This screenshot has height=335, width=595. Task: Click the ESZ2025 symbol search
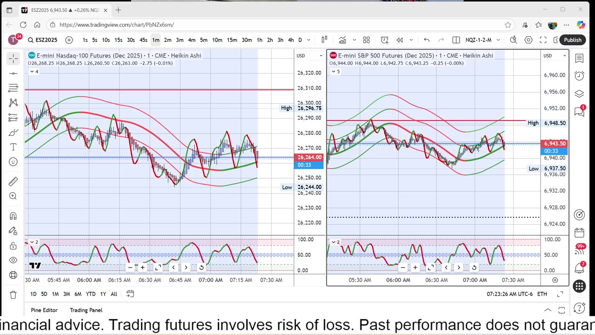point(43,40)
